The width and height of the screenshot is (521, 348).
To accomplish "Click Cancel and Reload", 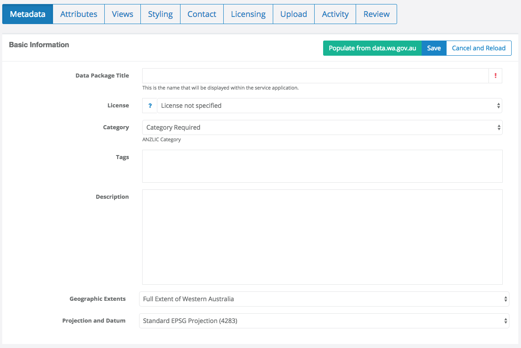I will click(479, 48).
